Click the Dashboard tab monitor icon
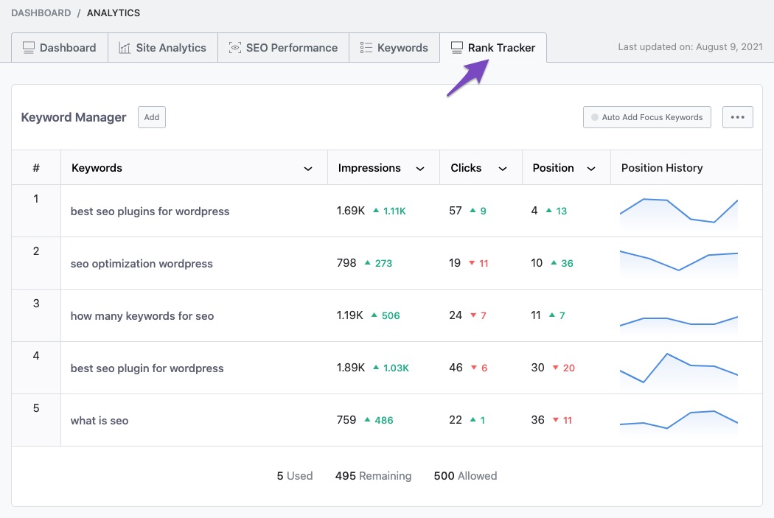 29,48
